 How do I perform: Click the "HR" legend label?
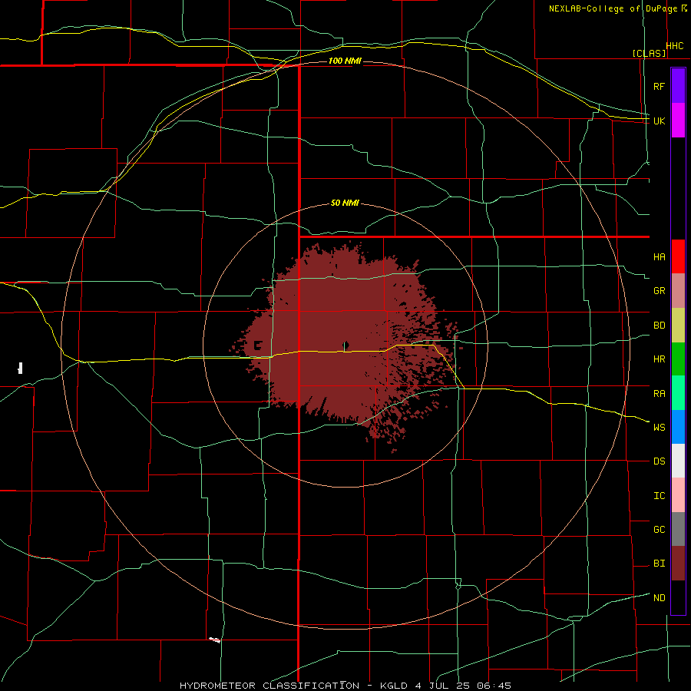660,359
